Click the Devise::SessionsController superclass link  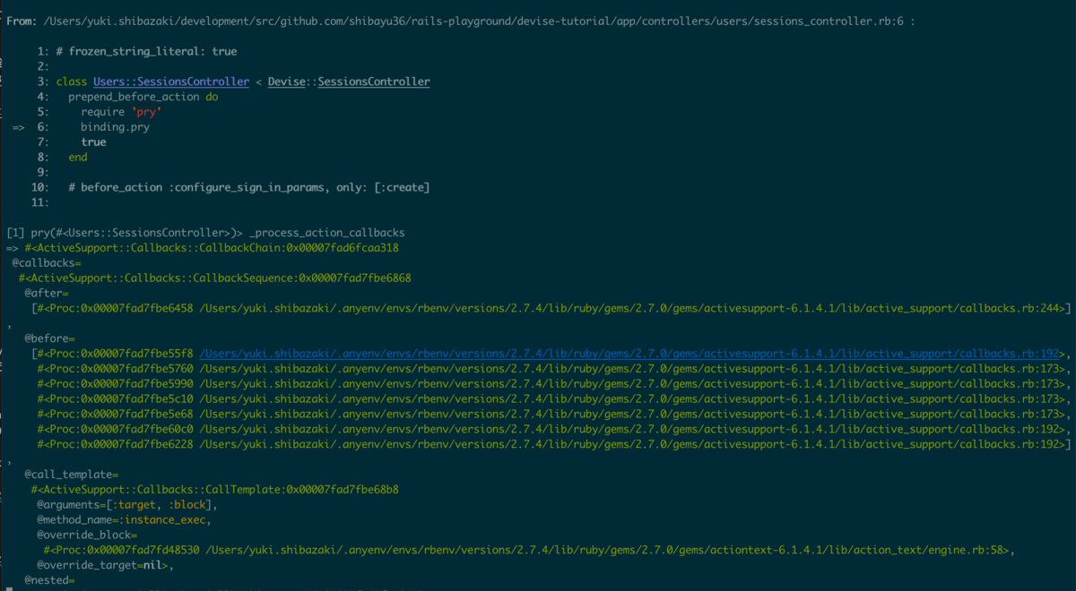[349, 81]
